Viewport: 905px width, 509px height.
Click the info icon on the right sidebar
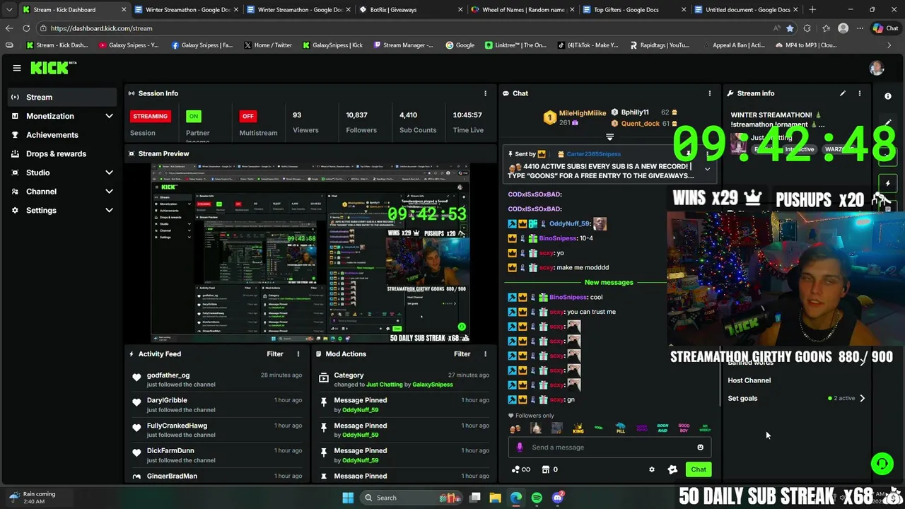(x=888, y=96)
